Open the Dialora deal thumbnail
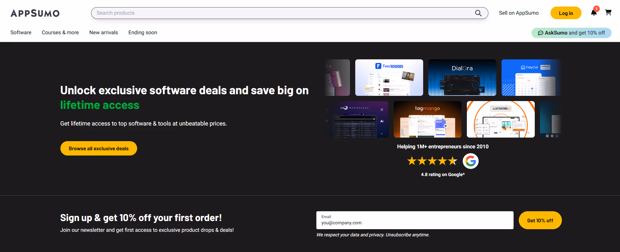Viewport: 620px width, 252px height. click(462, 78)
